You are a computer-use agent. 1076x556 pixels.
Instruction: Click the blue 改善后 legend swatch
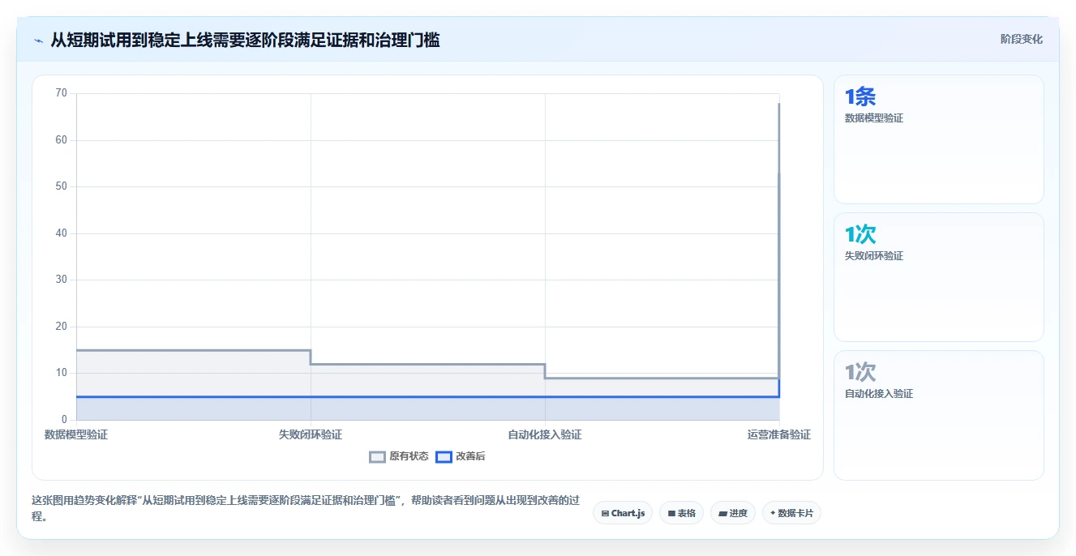tap(444, 456)
